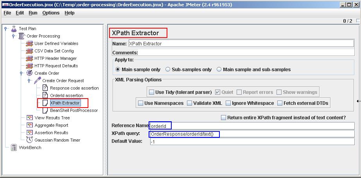This screenshot has height=178, width=361.
Task: Select Gaussian Random Timer tree label
Action: pyautogui.click(x=57, y=140)
